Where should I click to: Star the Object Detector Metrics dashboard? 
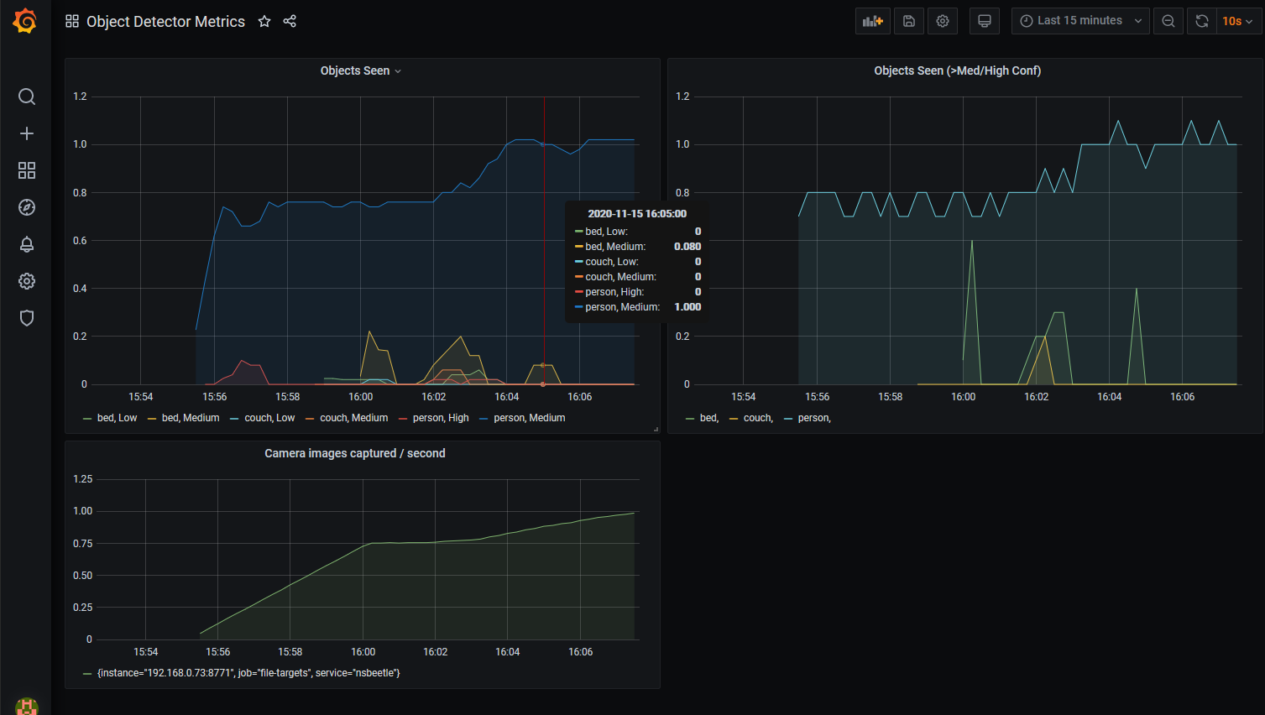pyautogui.click(x=264, y=21)
